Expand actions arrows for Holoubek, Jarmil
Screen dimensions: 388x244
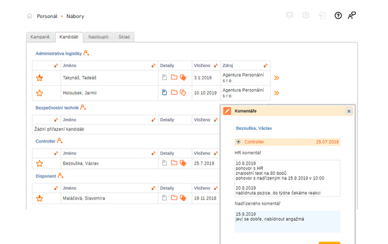tap(276, 93)
